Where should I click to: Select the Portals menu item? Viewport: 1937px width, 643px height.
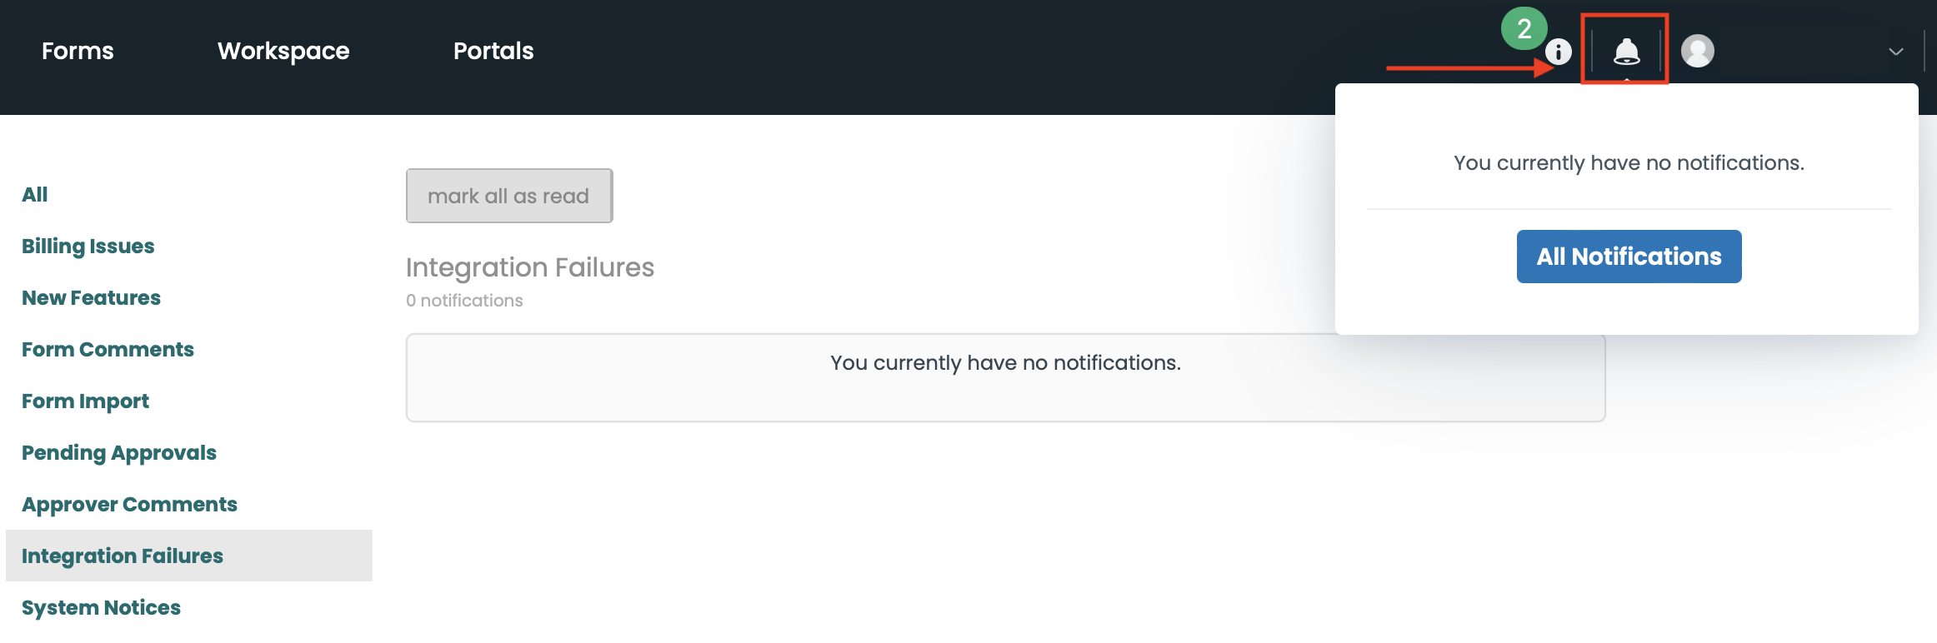tap(493, 51)
